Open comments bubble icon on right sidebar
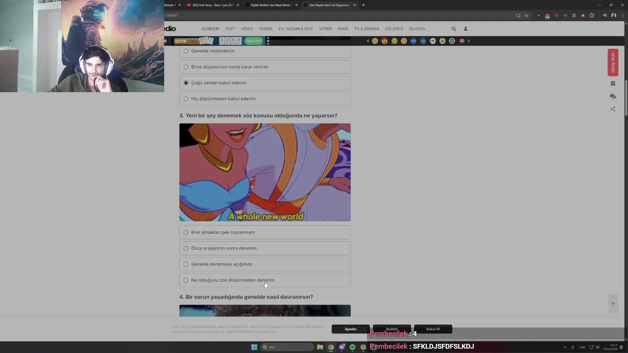The image size is (628, 353). click(613, 97)
